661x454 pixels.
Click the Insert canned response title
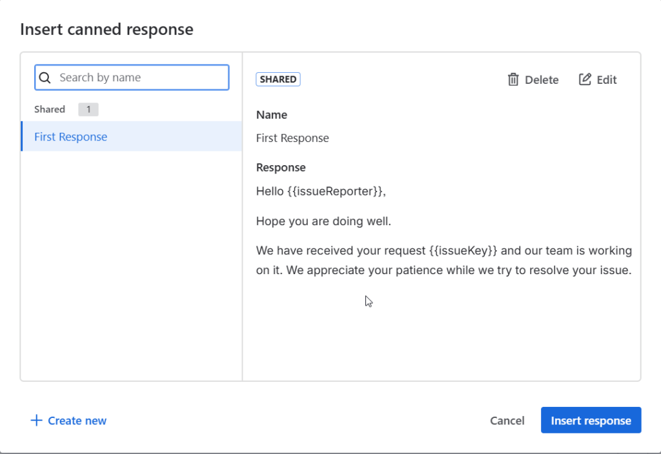tap(107, 29)
